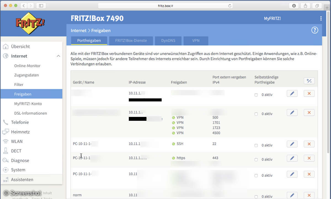The height and width of the screenshot is (199, 331).
Task: Open Filter in sidebar
Action: (19, 85)
